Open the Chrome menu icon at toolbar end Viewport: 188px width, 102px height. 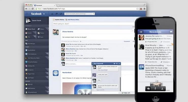click(144, 9)
